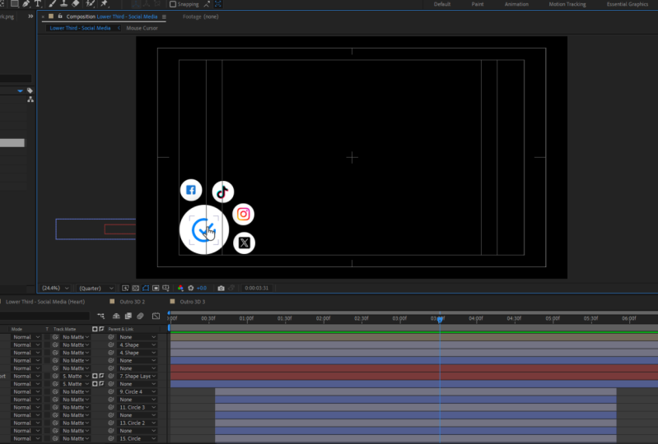658x444 pixels.
Task: Switch to Essential Graphics workspace
Action: pos(628,4)
